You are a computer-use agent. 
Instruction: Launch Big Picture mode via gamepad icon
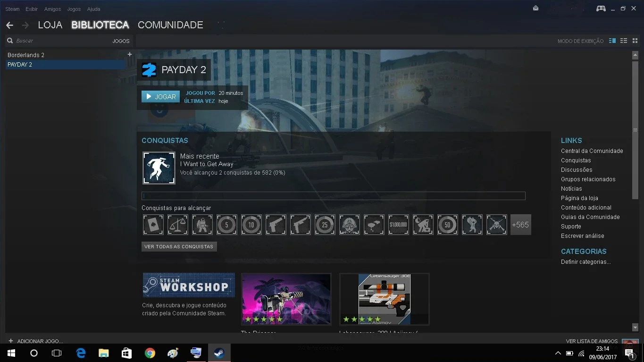[x=601, y=8]
